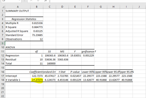Screen dimensions: 146x98
Task: Select the Multiple R label cell
Action: (x=18, y=23)
